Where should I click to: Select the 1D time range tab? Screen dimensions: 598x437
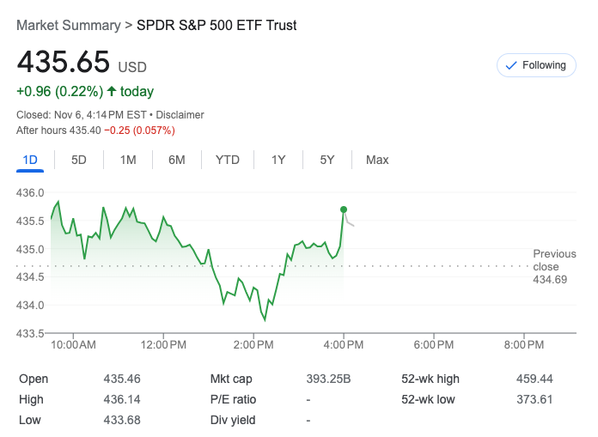(30, 160)
